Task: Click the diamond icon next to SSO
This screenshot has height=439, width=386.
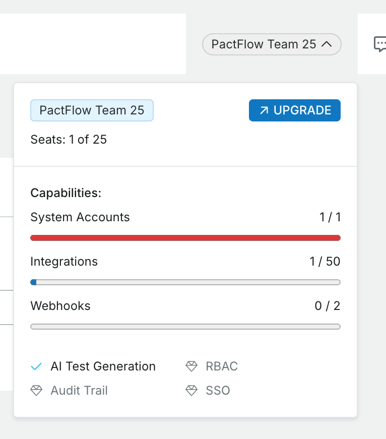Action: click(191, 391)
